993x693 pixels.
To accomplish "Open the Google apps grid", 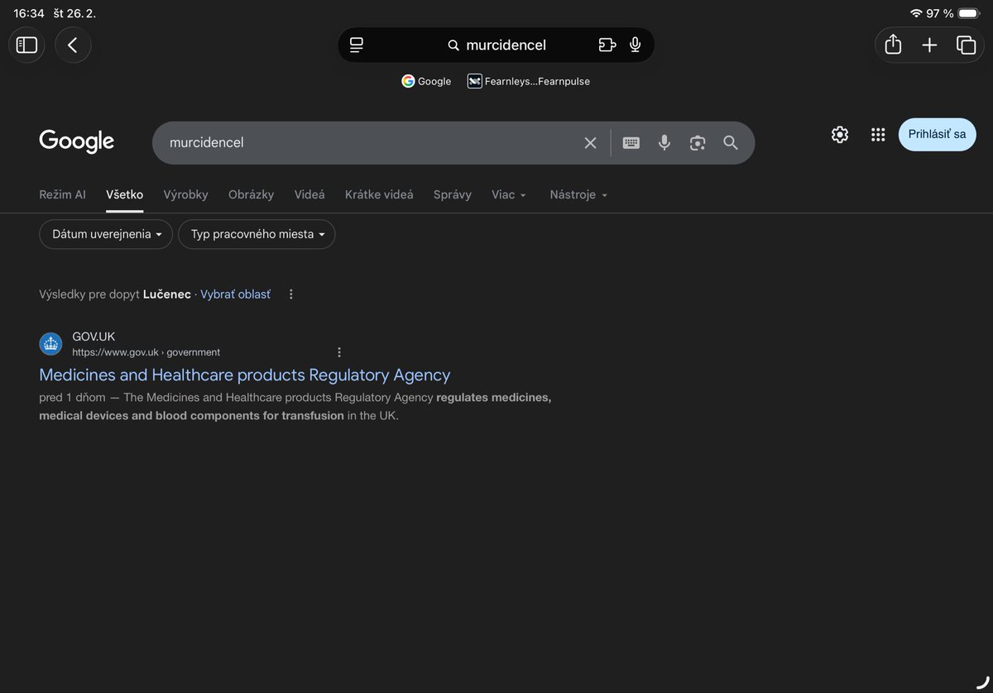I will [x=878, y=135].
